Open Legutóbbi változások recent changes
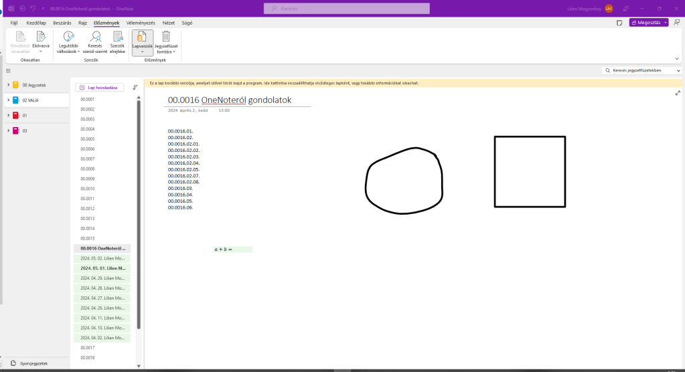 68,37
